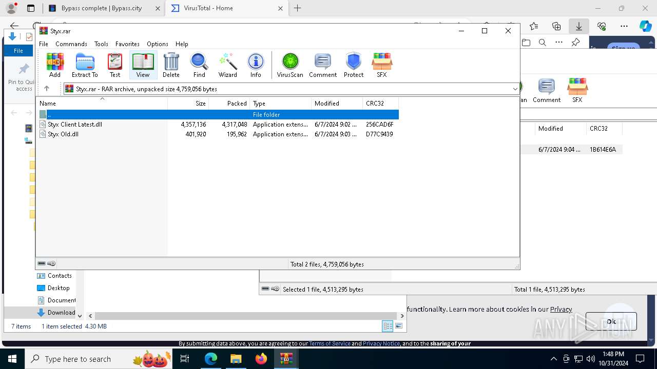
Task: Open Edge favorites star icon
Action: [x=534, y=26]
